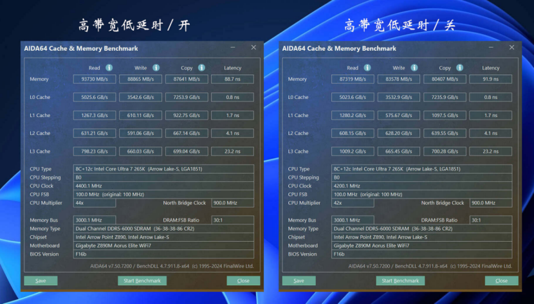Click Read info icon in left AIDA64 window
The image size is (534, 304).
click(109, 67)
